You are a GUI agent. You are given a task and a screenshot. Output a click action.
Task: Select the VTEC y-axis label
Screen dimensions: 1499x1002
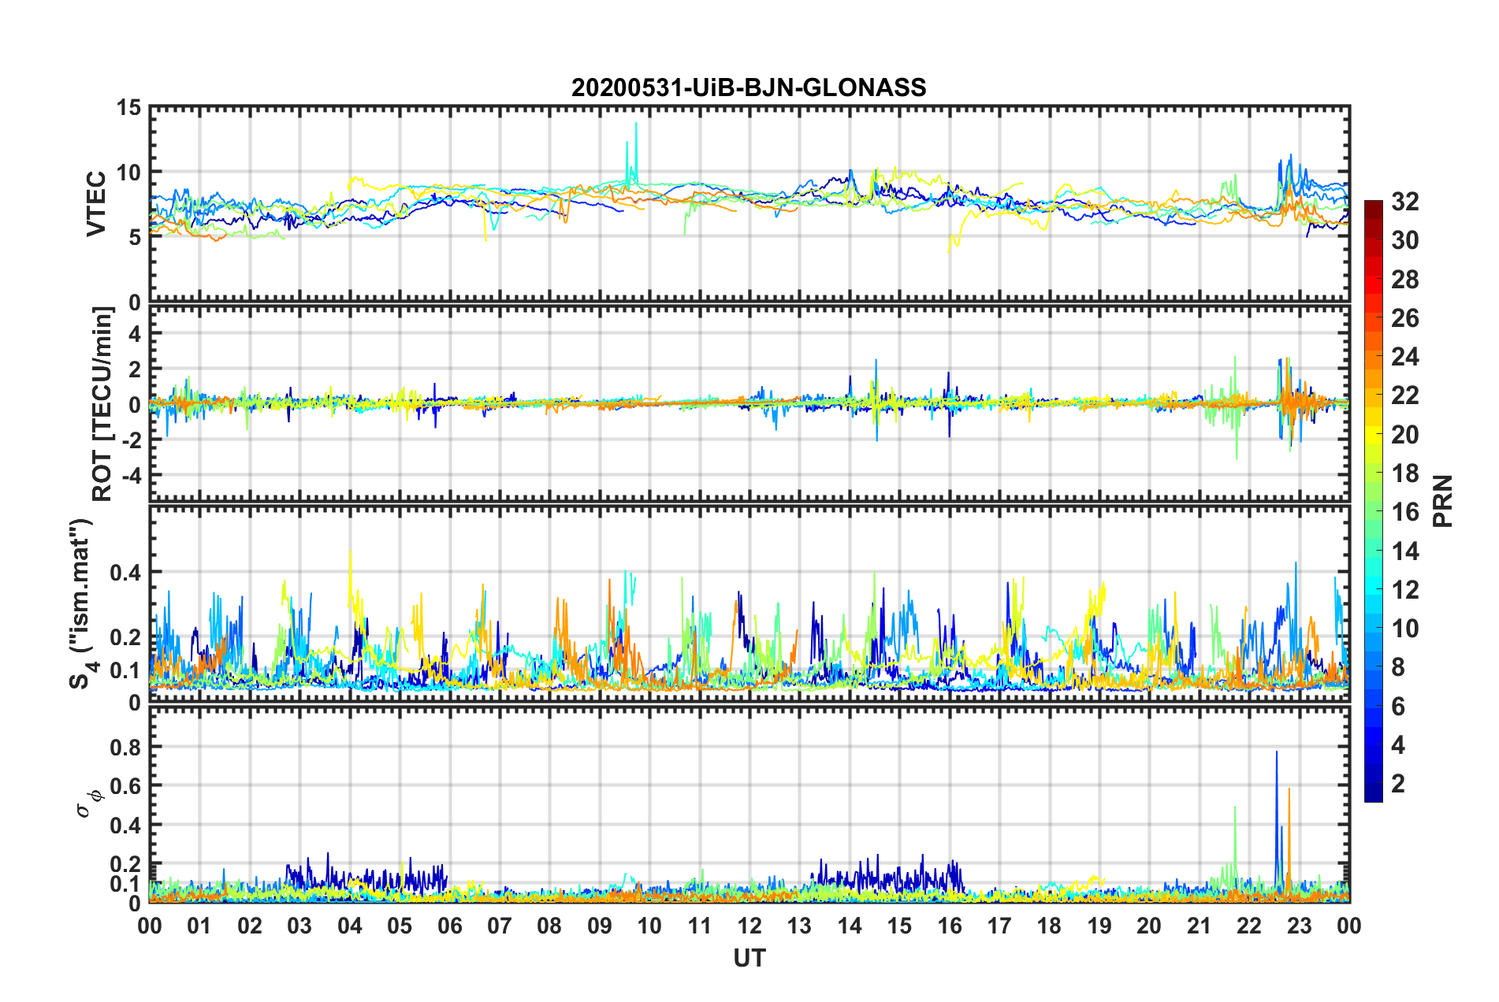pos(96,203)
